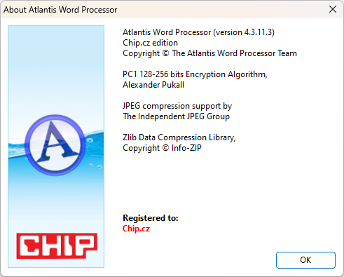The image size is (344, 277).
Task: Click the Info-ZIP copyright line
Action: pos(162,148)
